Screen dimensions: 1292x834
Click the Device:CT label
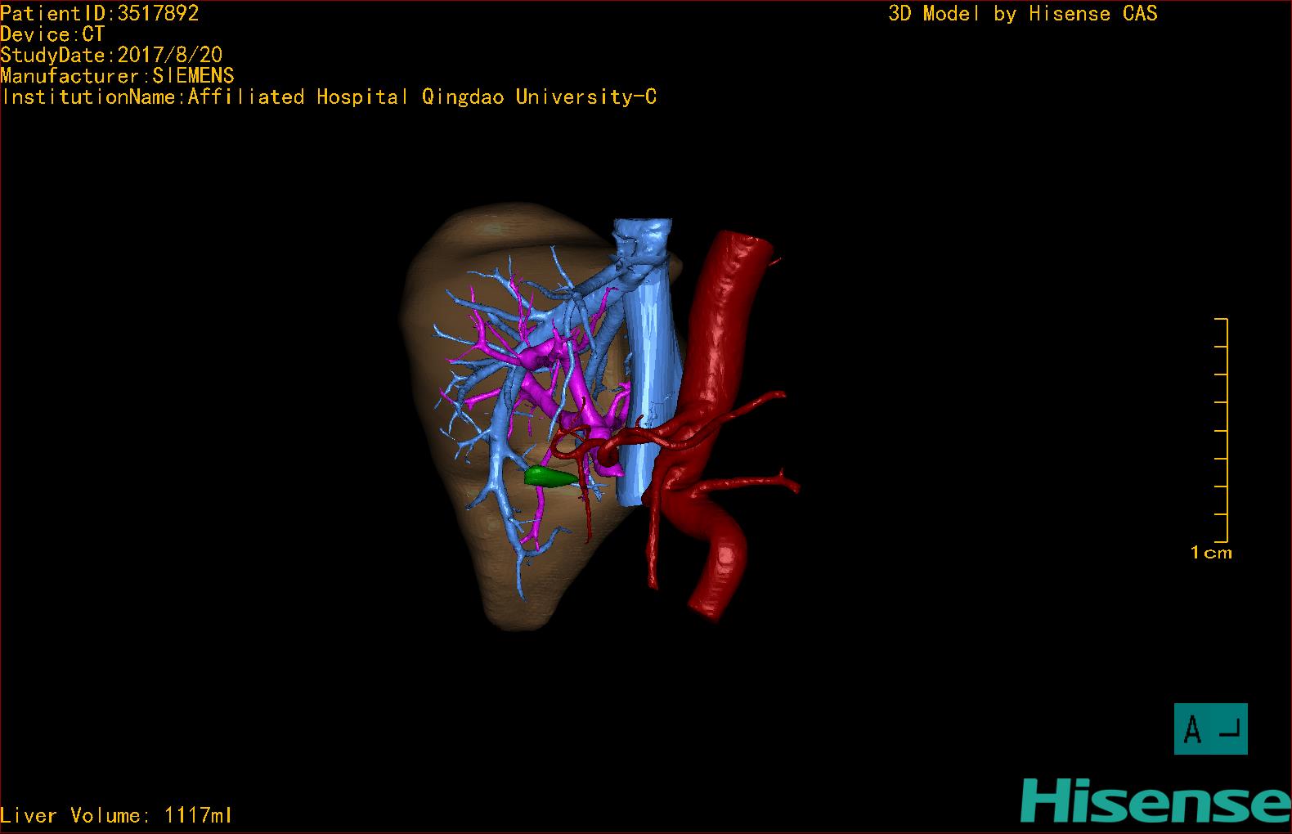(x=52, y=34)
